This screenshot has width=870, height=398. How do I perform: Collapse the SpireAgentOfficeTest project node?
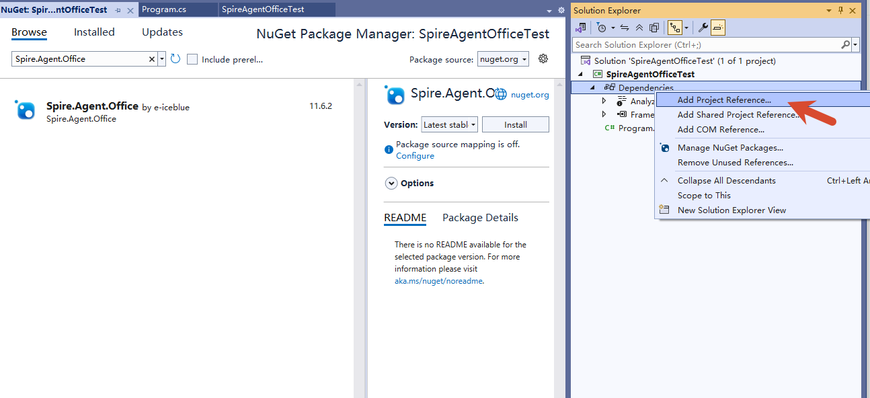(580, 74)
